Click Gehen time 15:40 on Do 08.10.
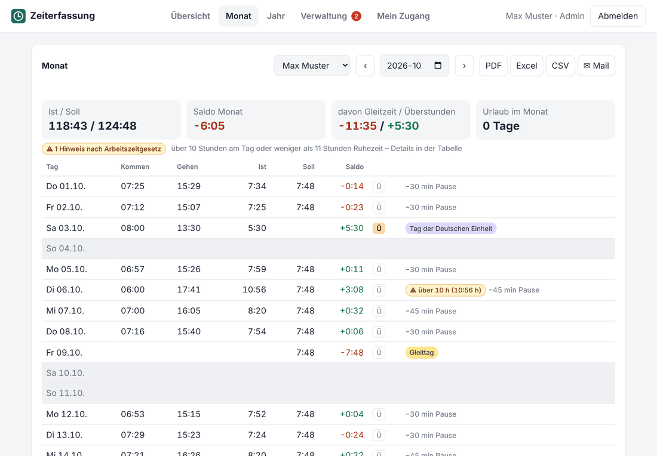 189,332
